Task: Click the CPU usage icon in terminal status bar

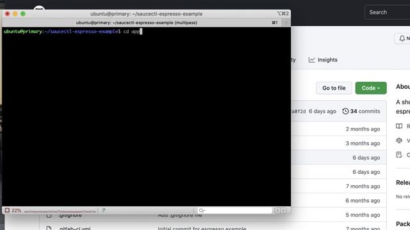Action: coord(7,210)
